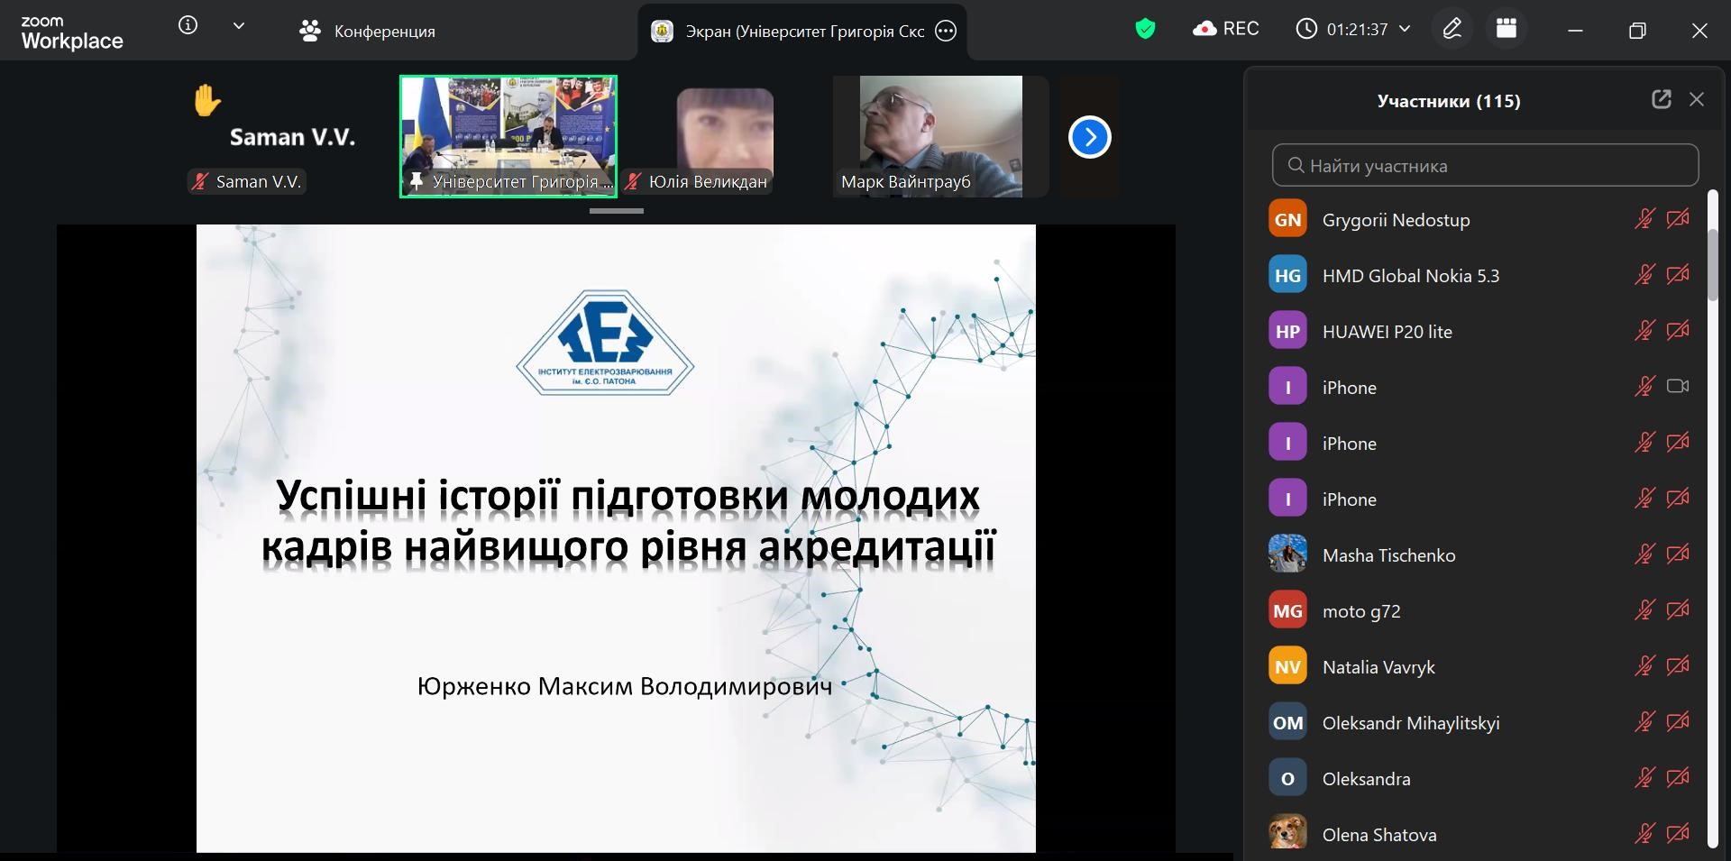Expand the chevron next to meeting info
The width and height of the screenshot is (1731, 861).
pyautogui.click(x=239, y=26)
